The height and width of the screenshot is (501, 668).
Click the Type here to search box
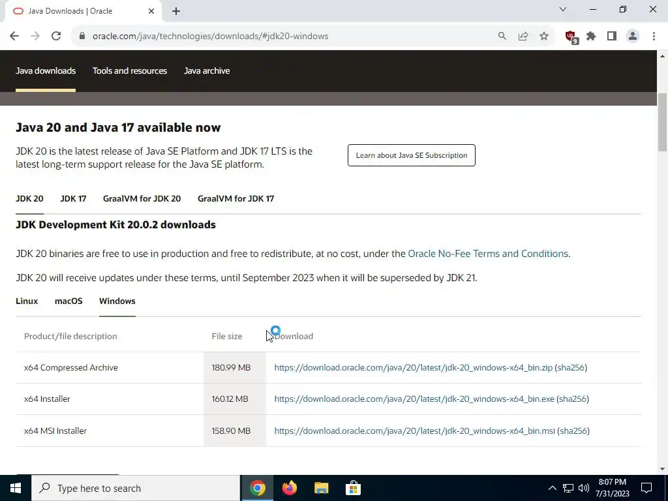point(136,488)
